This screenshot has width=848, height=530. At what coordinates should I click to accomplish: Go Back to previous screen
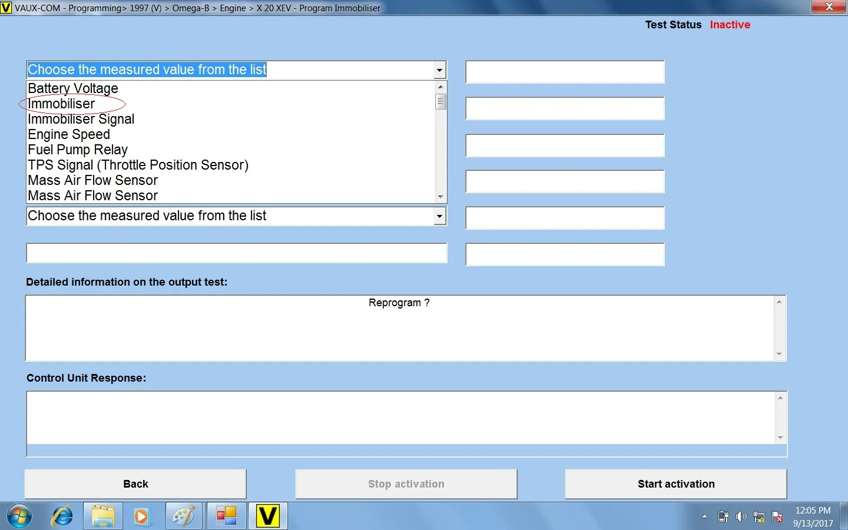[135, 484]
